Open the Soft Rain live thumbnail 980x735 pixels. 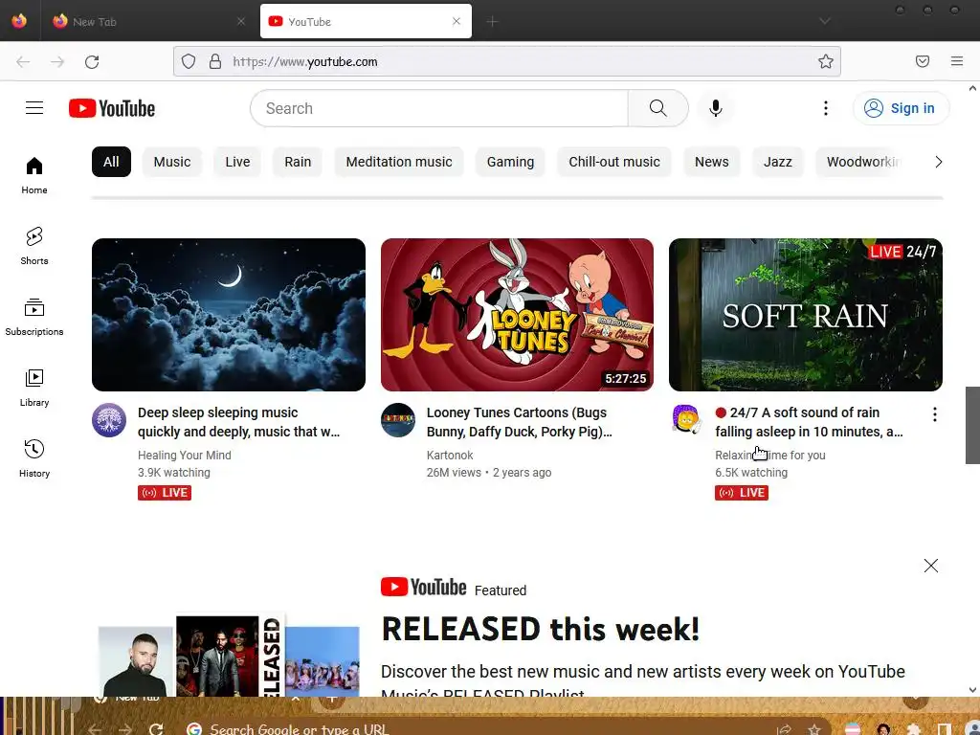[806, 314]
